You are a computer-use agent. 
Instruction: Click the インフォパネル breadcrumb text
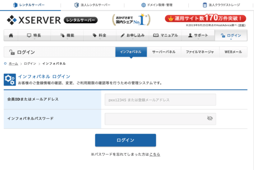(x=54, y=64)
